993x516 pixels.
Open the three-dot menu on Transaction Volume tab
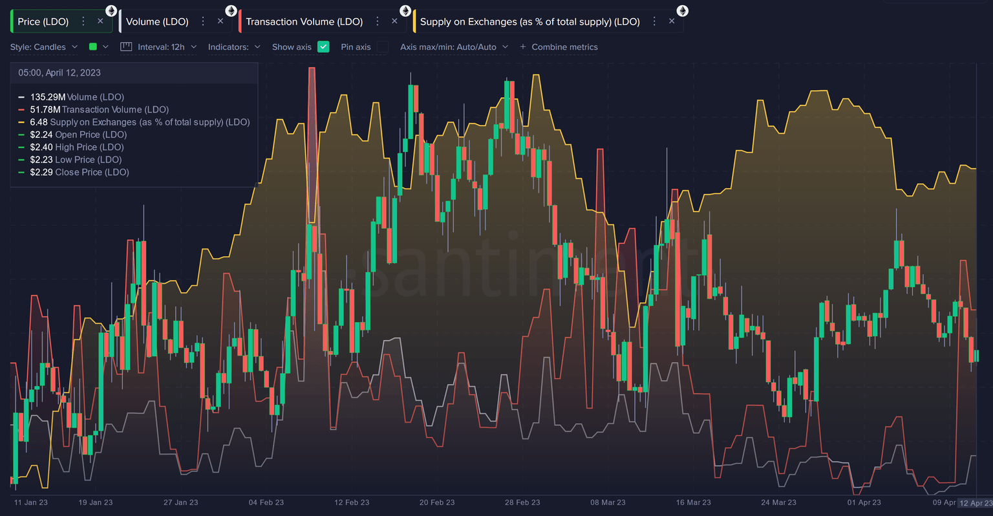click(378, 21)
